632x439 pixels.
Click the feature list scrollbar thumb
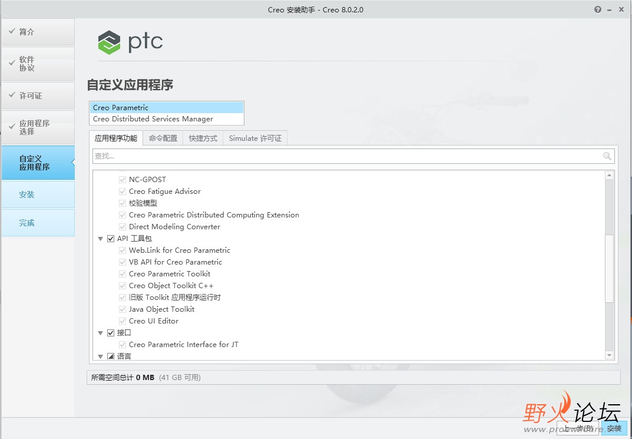pos(609,268)
